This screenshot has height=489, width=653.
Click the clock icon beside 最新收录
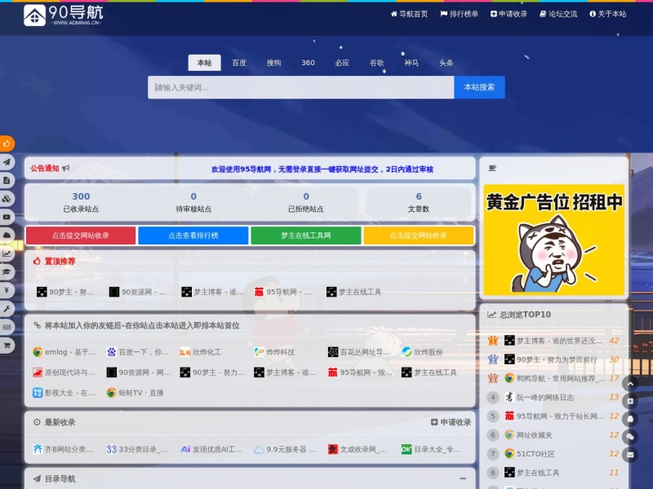37,422
